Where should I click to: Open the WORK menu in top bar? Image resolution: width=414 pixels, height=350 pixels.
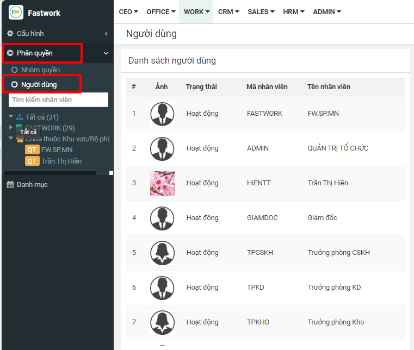tap(196, 12)
